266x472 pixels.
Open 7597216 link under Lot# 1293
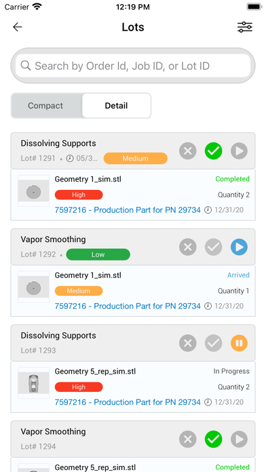pyautogui.click(x=128, y=402)
